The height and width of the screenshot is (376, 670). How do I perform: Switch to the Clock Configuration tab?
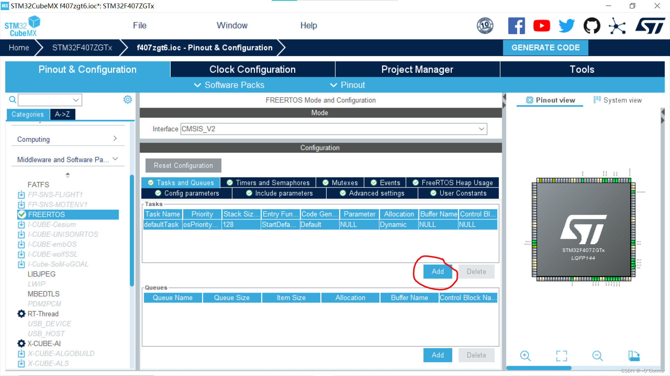point(252,69)
